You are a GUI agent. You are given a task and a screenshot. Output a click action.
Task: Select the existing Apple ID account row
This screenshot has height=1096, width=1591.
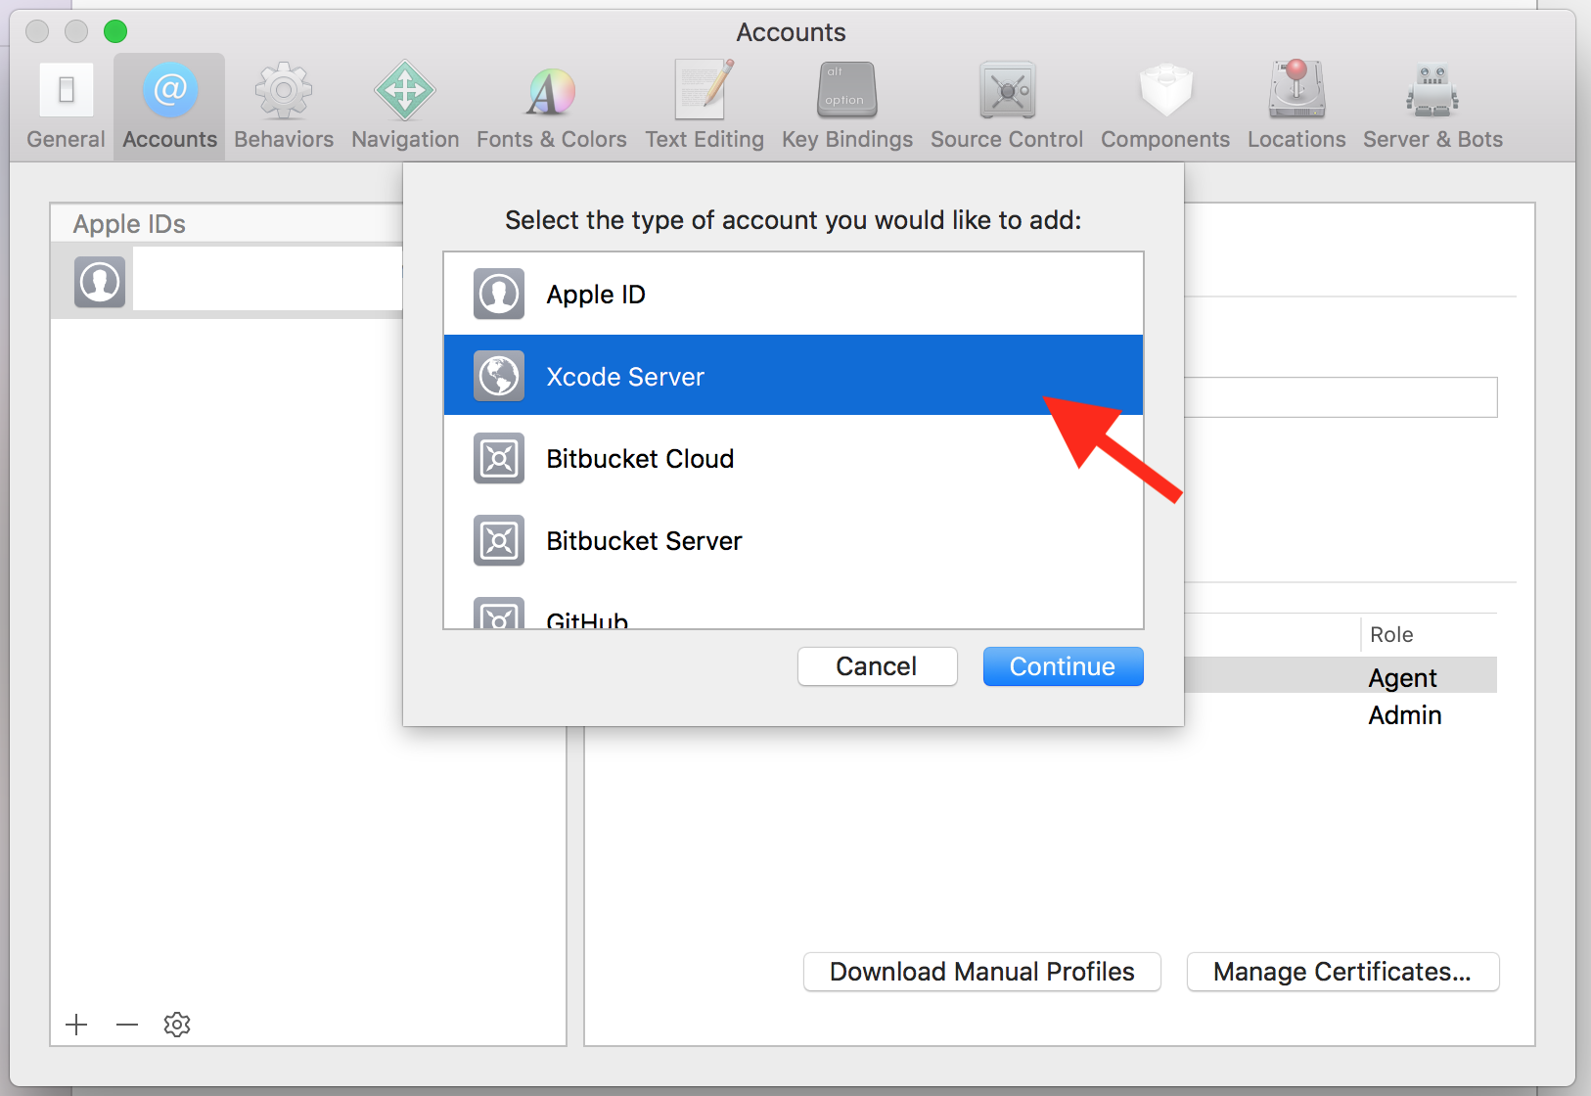point(227,282)
